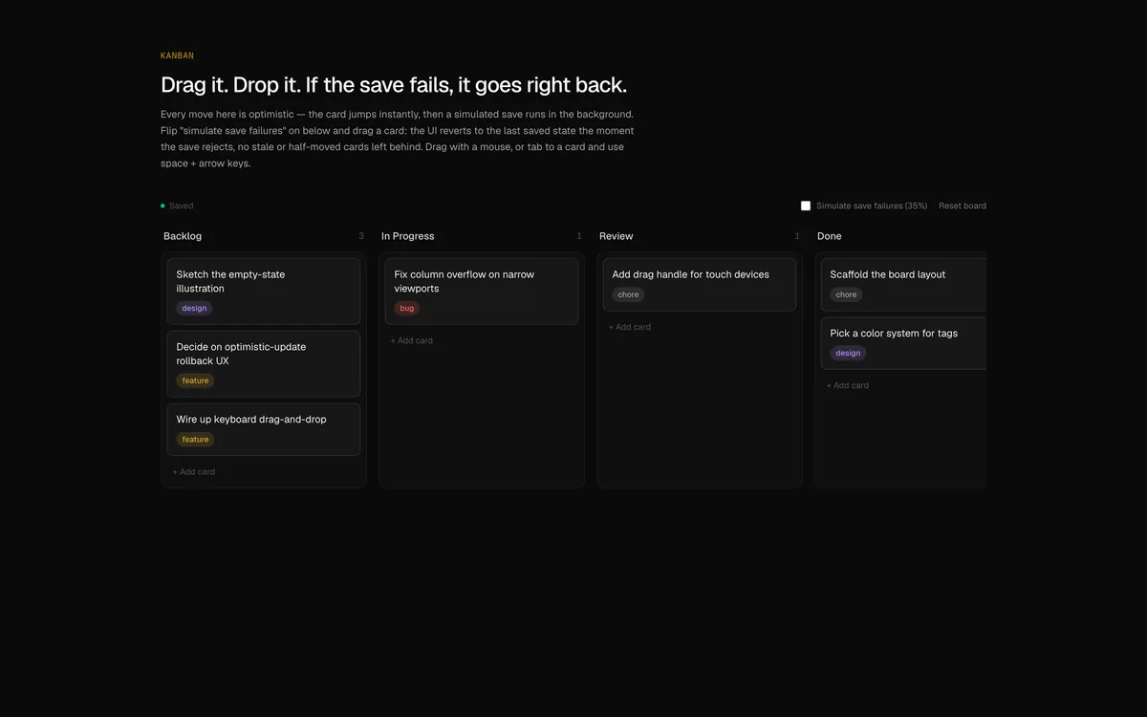Image resolution: width=1147 pixels, height=717 pixels.
Task: Click the 'Pick a color system for tags' card
Action: click(904, 343)
